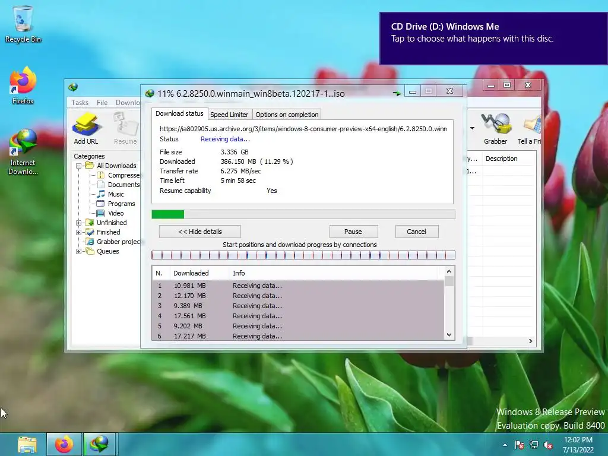Click the connections list scroll up arrow
This screenshot has width=608, height=456.
point(449,271)
